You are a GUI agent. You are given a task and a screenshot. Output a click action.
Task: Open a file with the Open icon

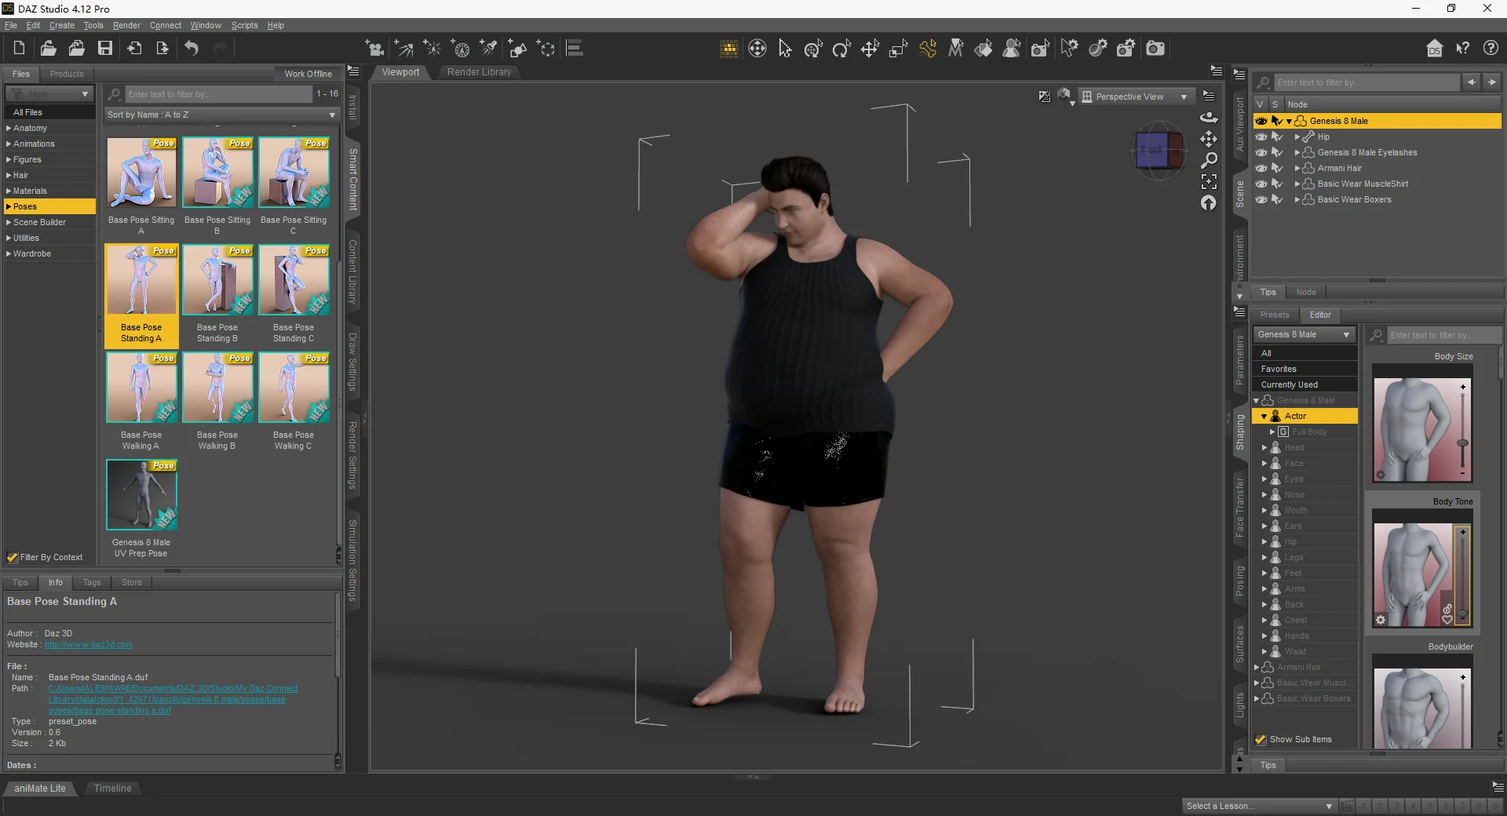click(48, 48)
